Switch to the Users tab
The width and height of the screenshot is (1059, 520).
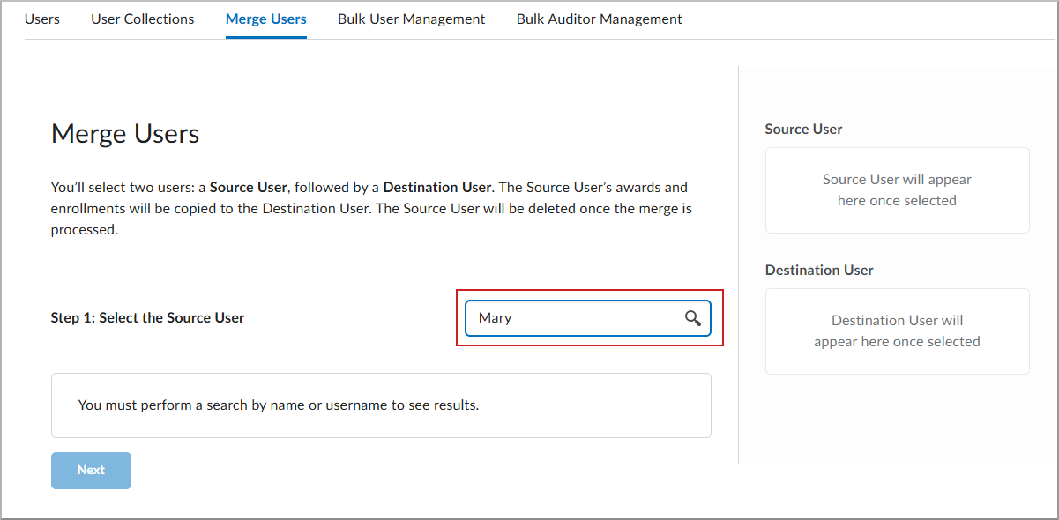coord(41,19)
